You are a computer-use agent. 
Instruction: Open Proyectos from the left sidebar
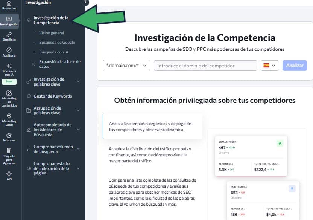point(9,5)
